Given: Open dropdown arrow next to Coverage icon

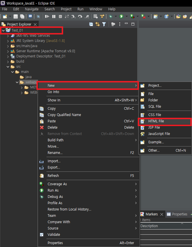Looking at the screenshot, I should pos(137,16).
